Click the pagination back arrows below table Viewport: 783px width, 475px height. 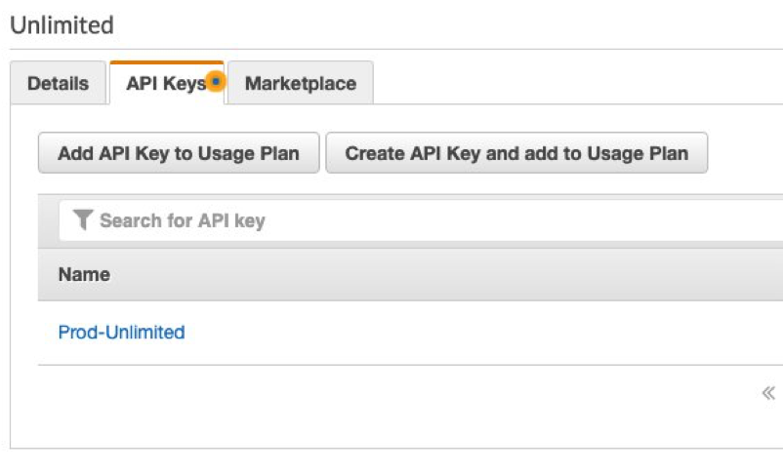tap(767, 393)
